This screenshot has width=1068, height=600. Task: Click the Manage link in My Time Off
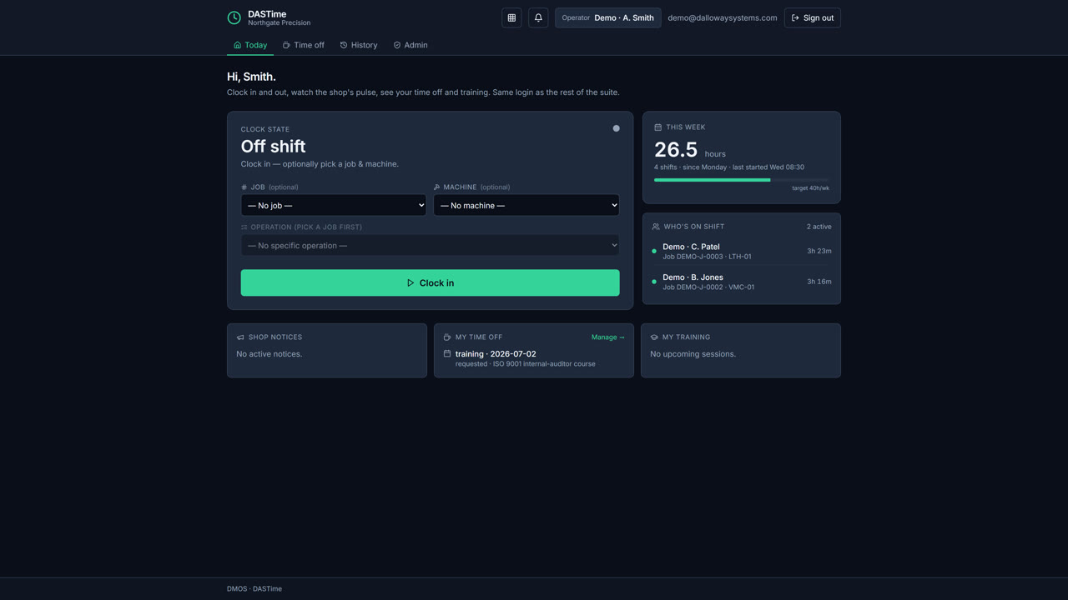click(x=607, y=337)
